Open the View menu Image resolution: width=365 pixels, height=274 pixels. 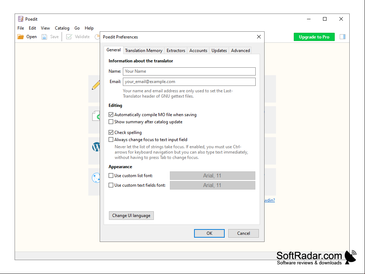tap(45, 28)
